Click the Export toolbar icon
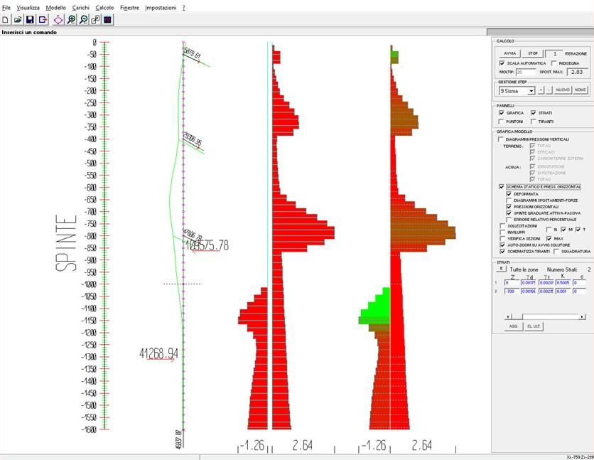 coord(43,19)
